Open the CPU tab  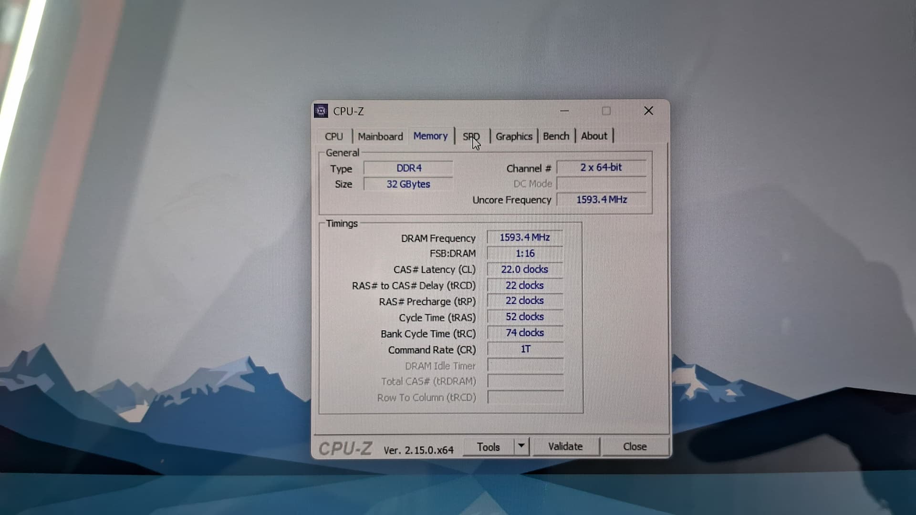[334, 136]
